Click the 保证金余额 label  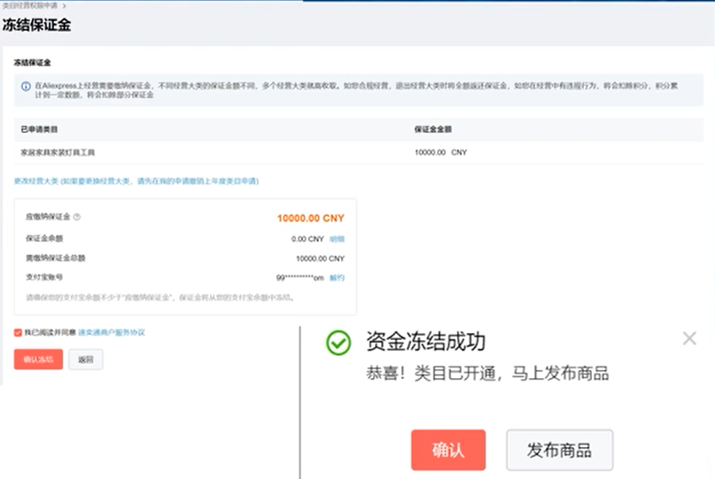pos(44,238)
